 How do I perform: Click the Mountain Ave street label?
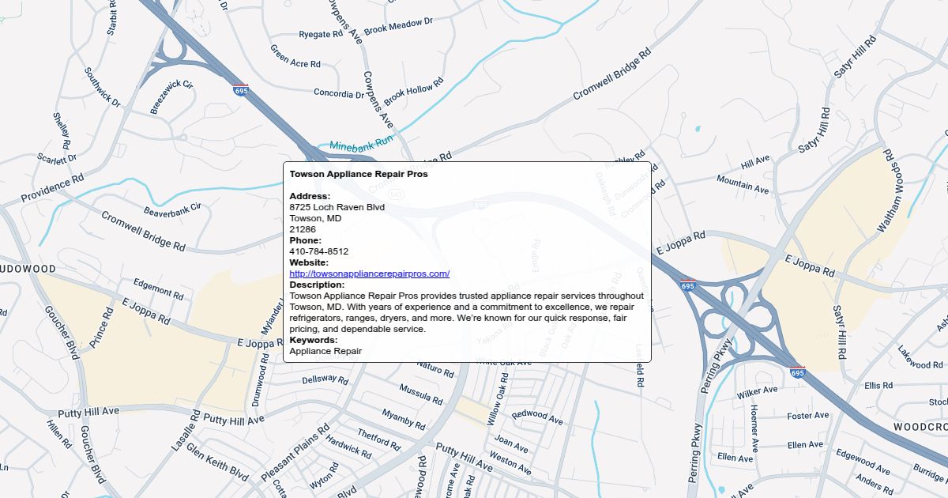pos(742,184)
